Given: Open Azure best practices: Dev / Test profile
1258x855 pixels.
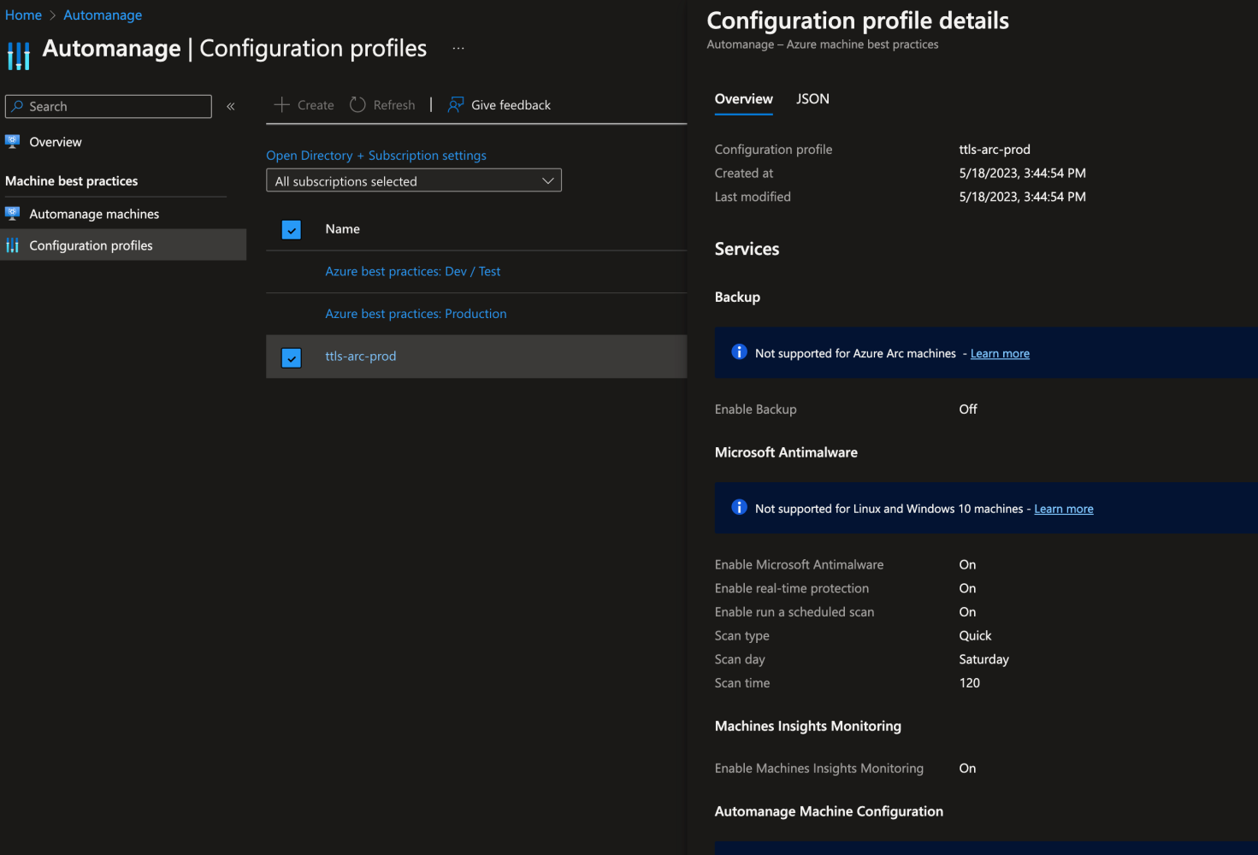Looking at the screenshot, I should click(x=412, y=271).
